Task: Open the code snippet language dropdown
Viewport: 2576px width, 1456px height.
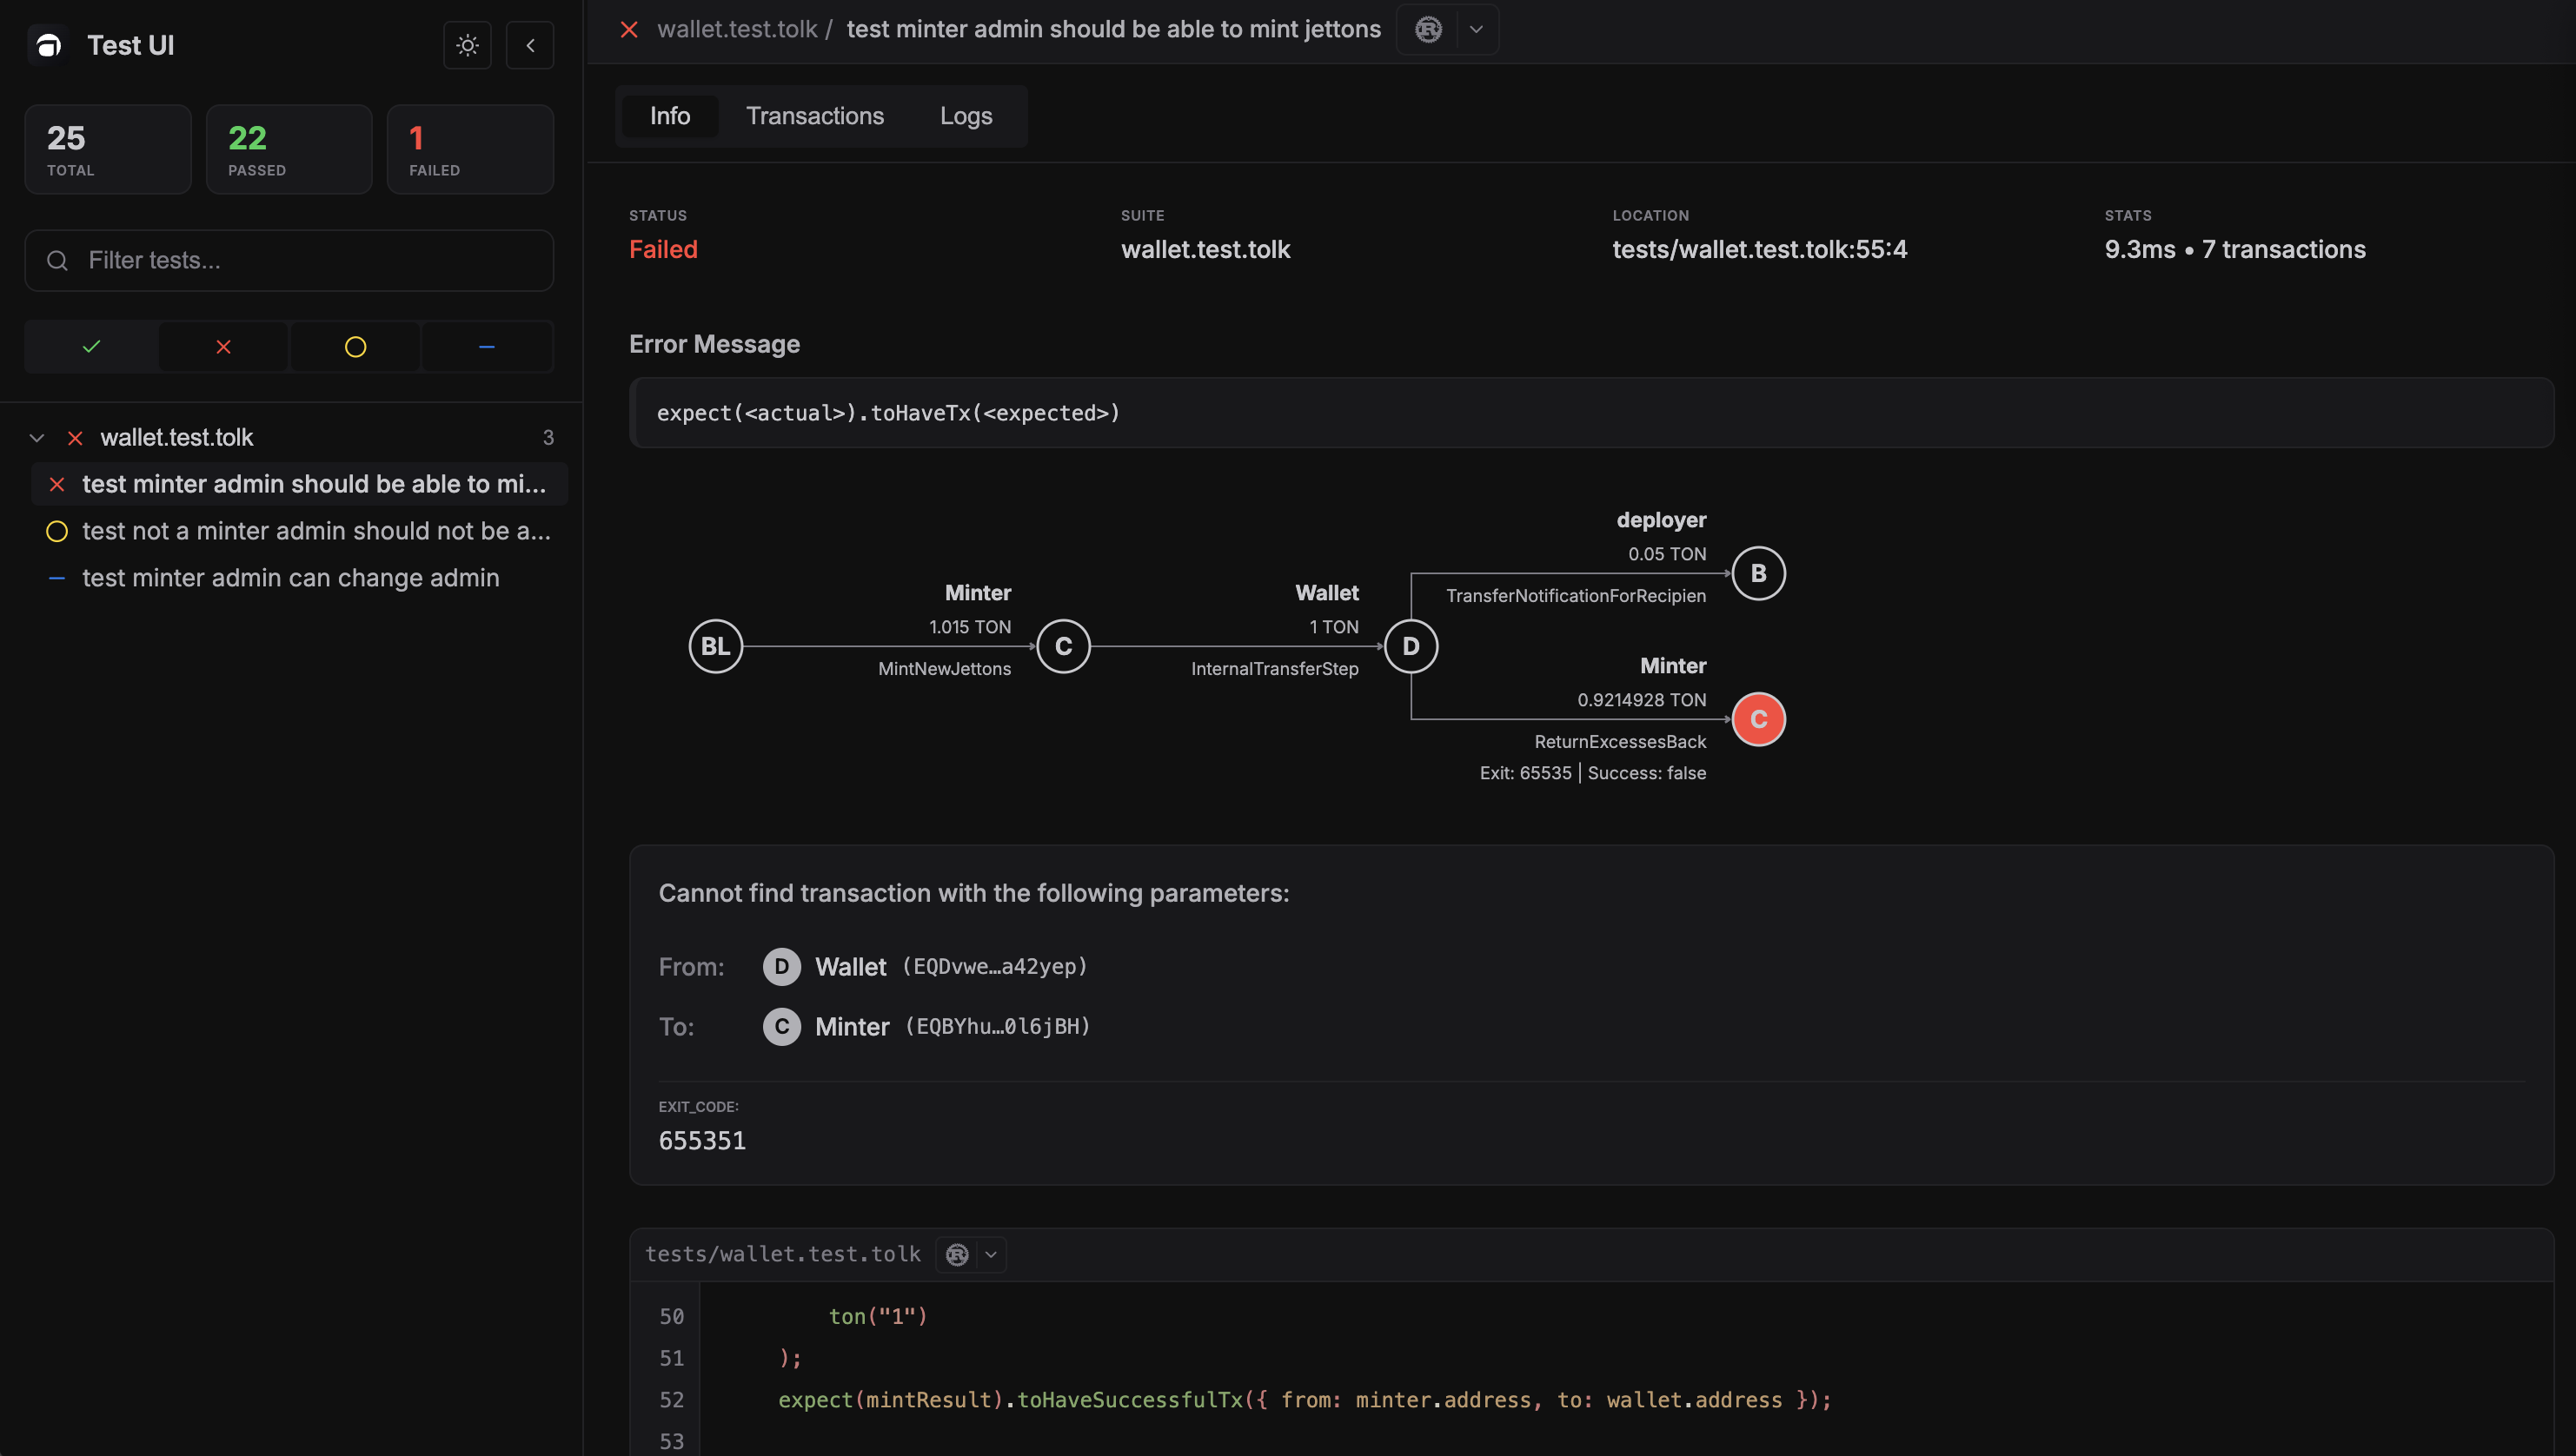Action: point(989,1254)
